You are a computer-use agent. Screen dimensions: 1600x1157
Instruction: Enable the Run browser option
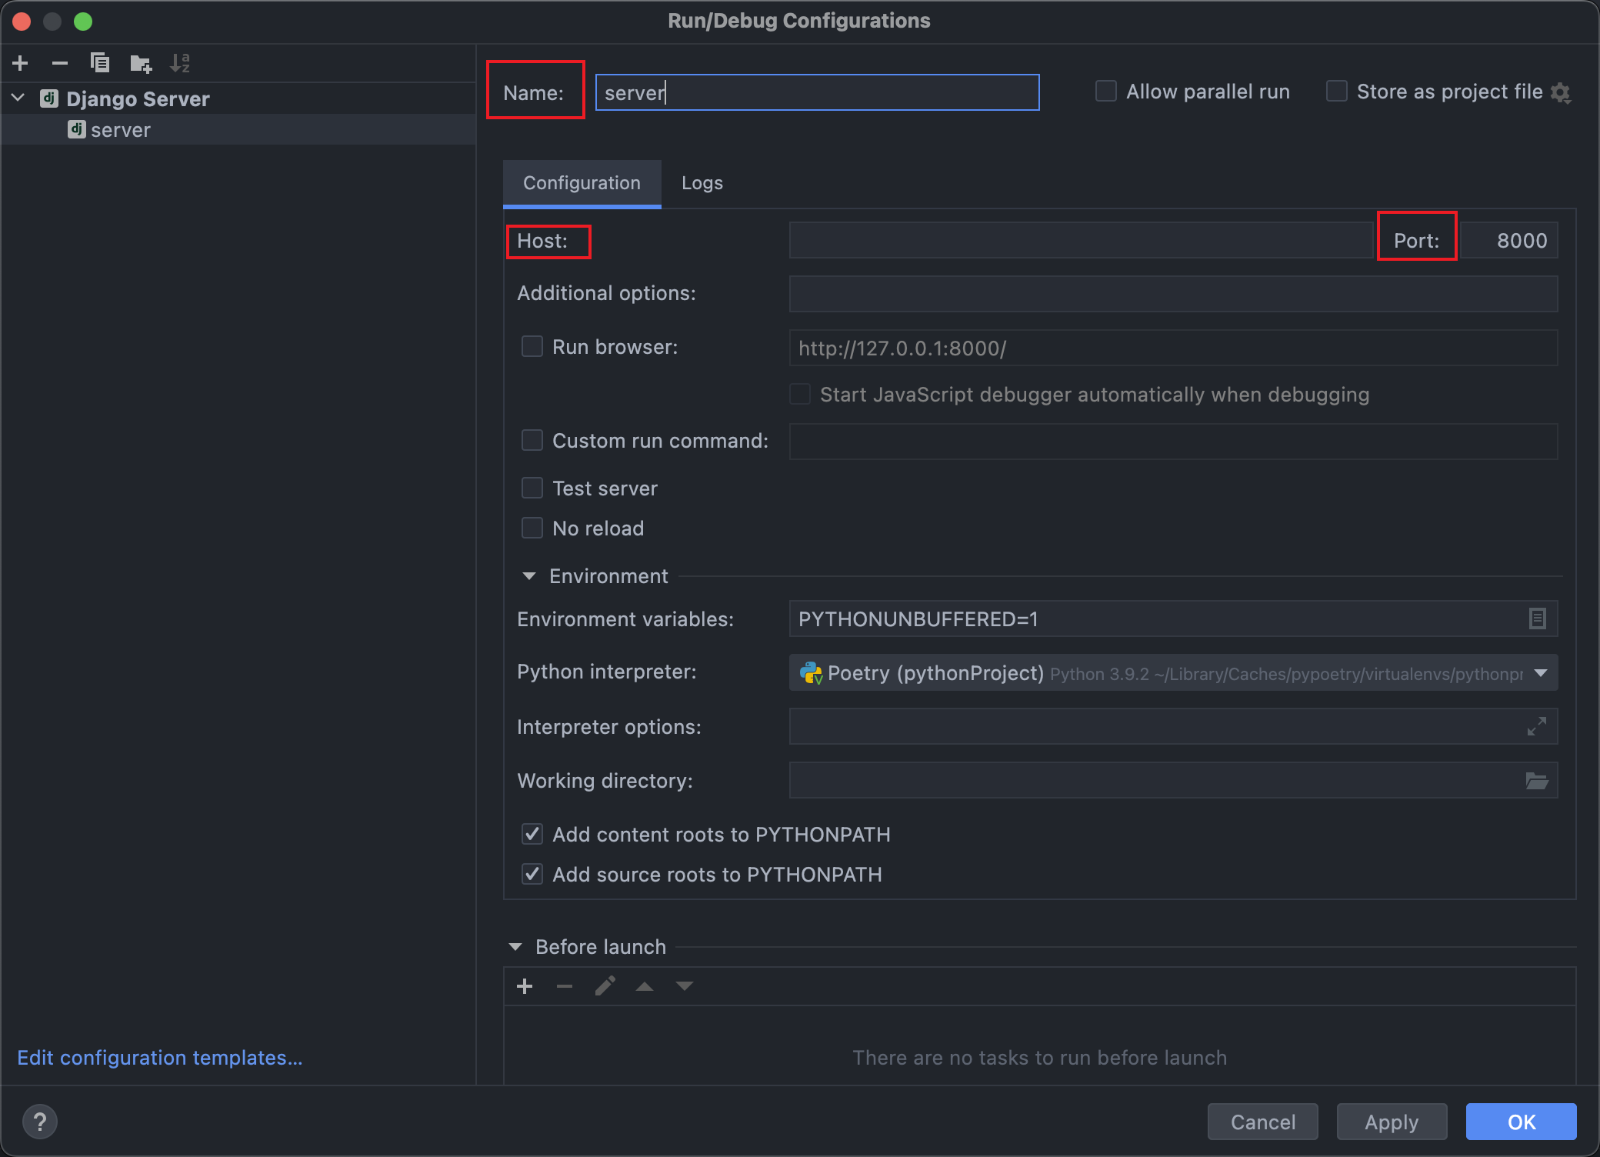[x=532, y=346]
